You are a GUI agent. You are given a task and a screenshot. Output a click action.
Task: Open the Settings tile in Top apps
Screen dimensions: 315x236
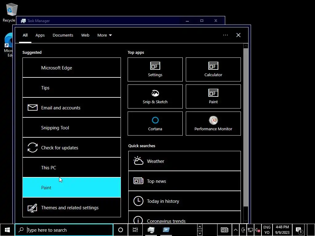pos(155,69)
